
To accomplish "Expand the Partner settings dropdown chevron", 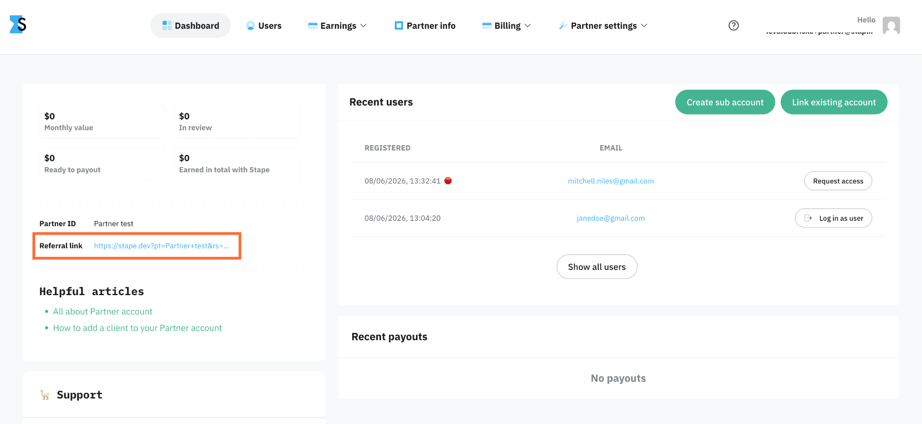I will click(644, 26).
